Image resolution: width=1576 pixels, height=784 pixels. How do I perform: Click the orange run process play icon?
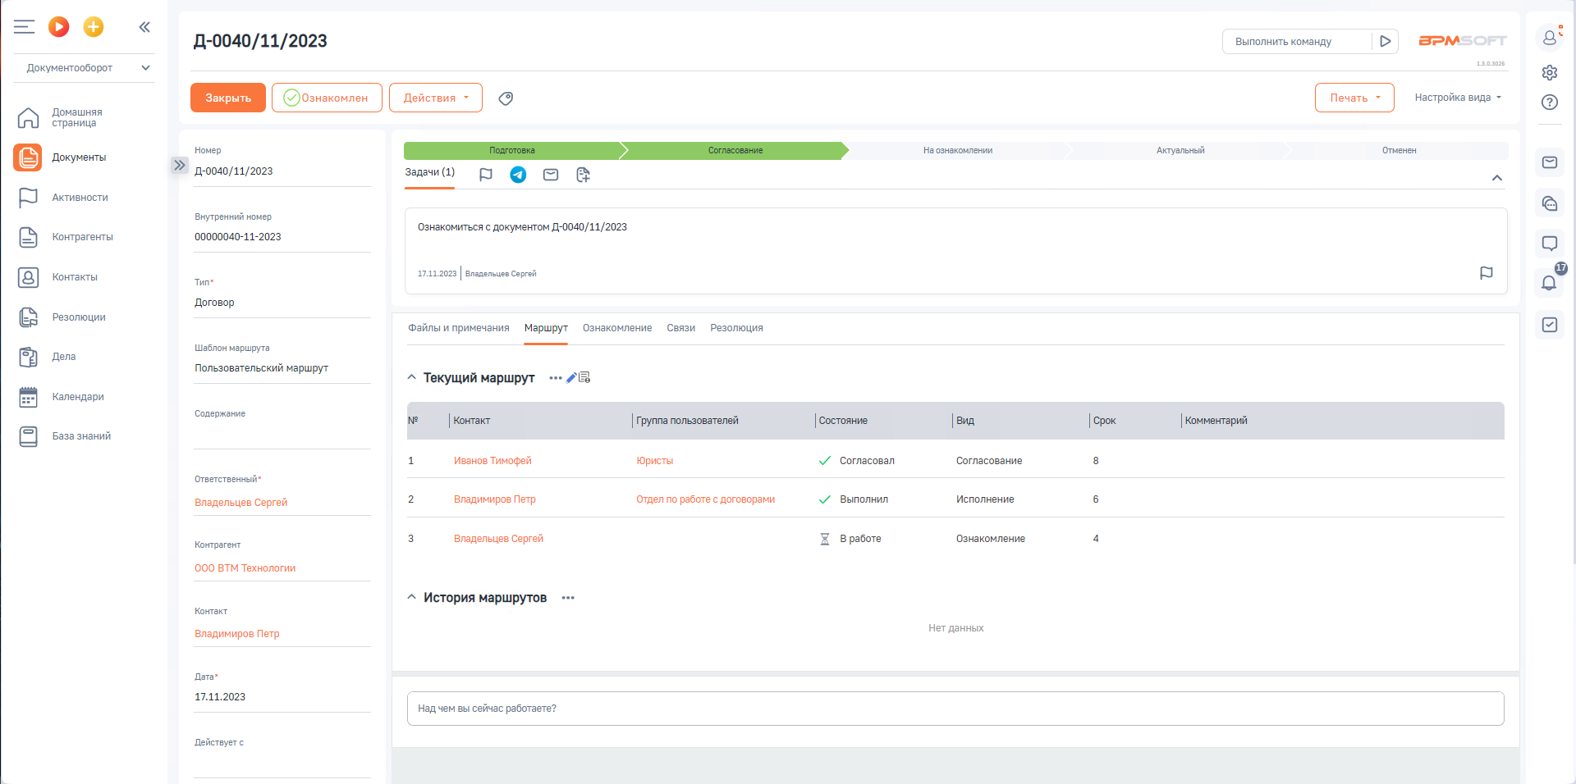point(58,27)
